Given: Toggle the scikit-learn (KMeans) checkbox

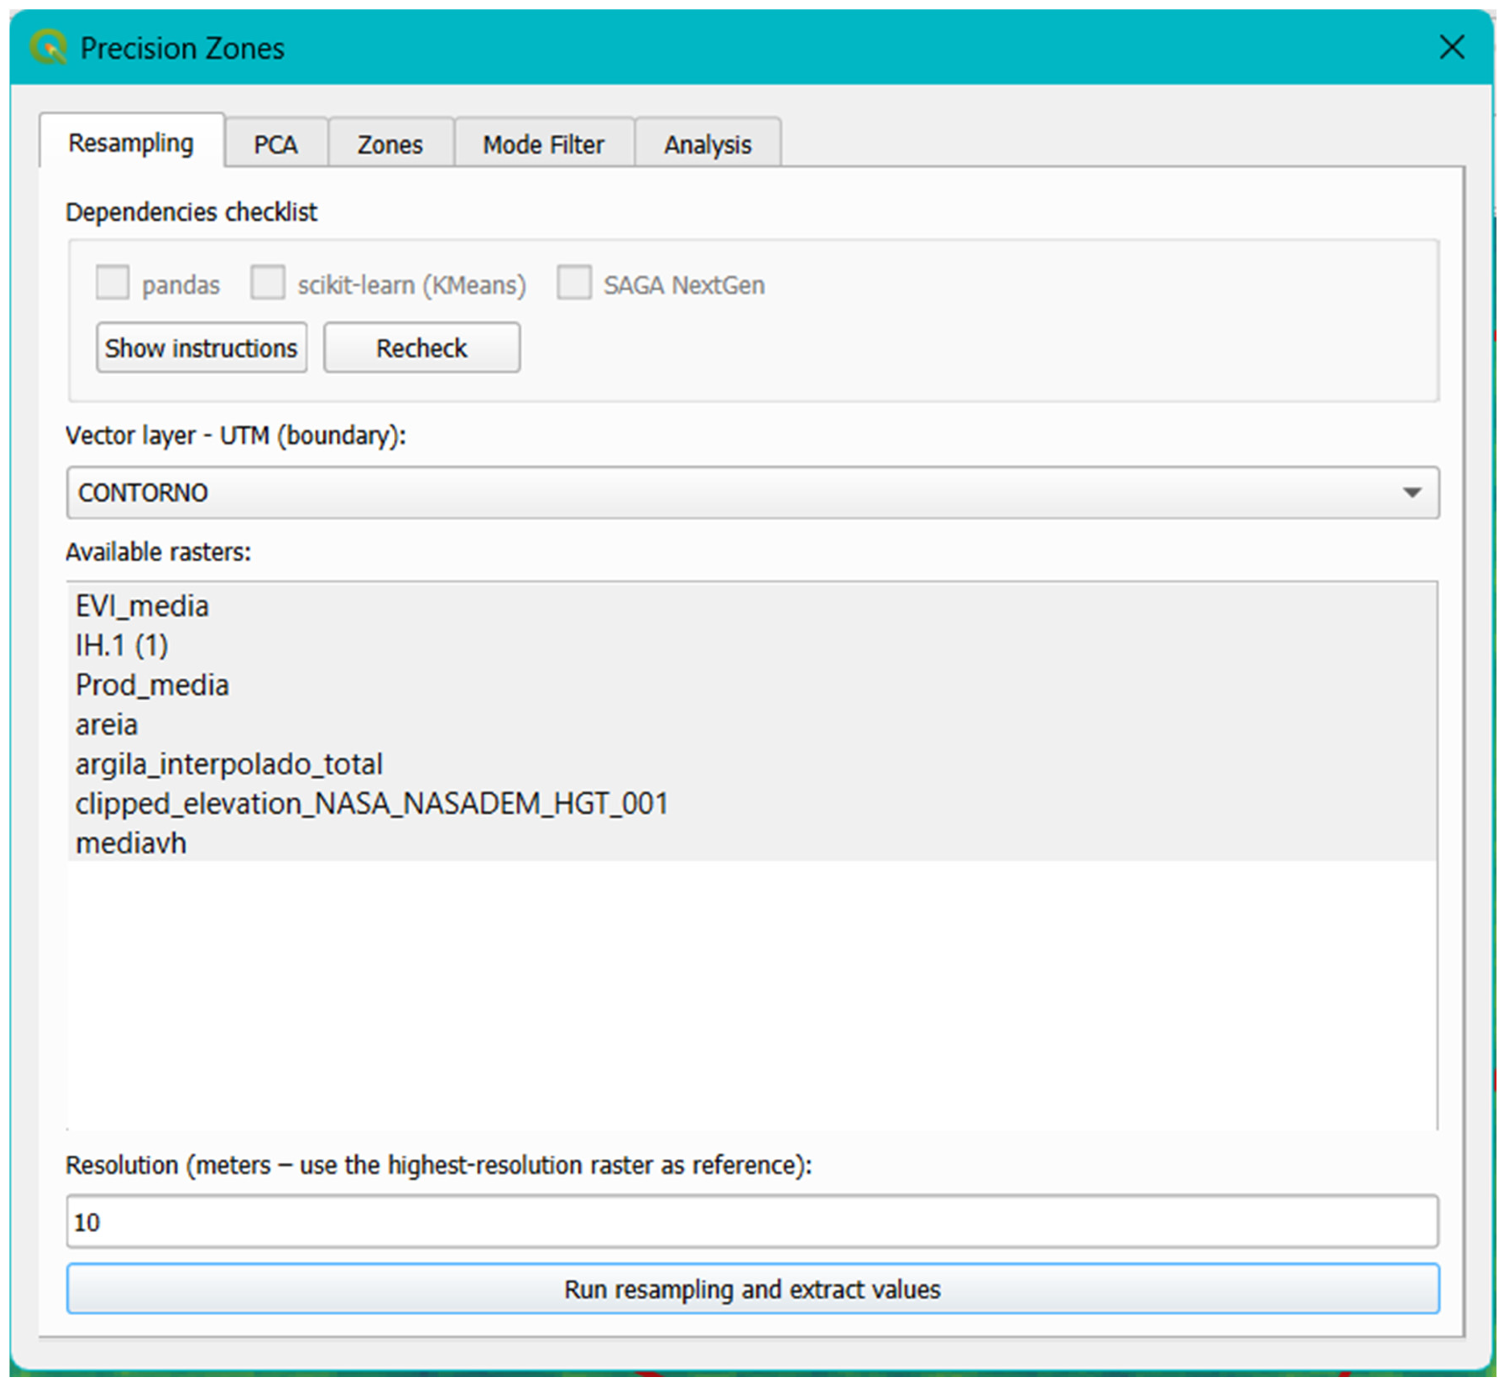Looking at the screenshot, I should coord(268,282).
